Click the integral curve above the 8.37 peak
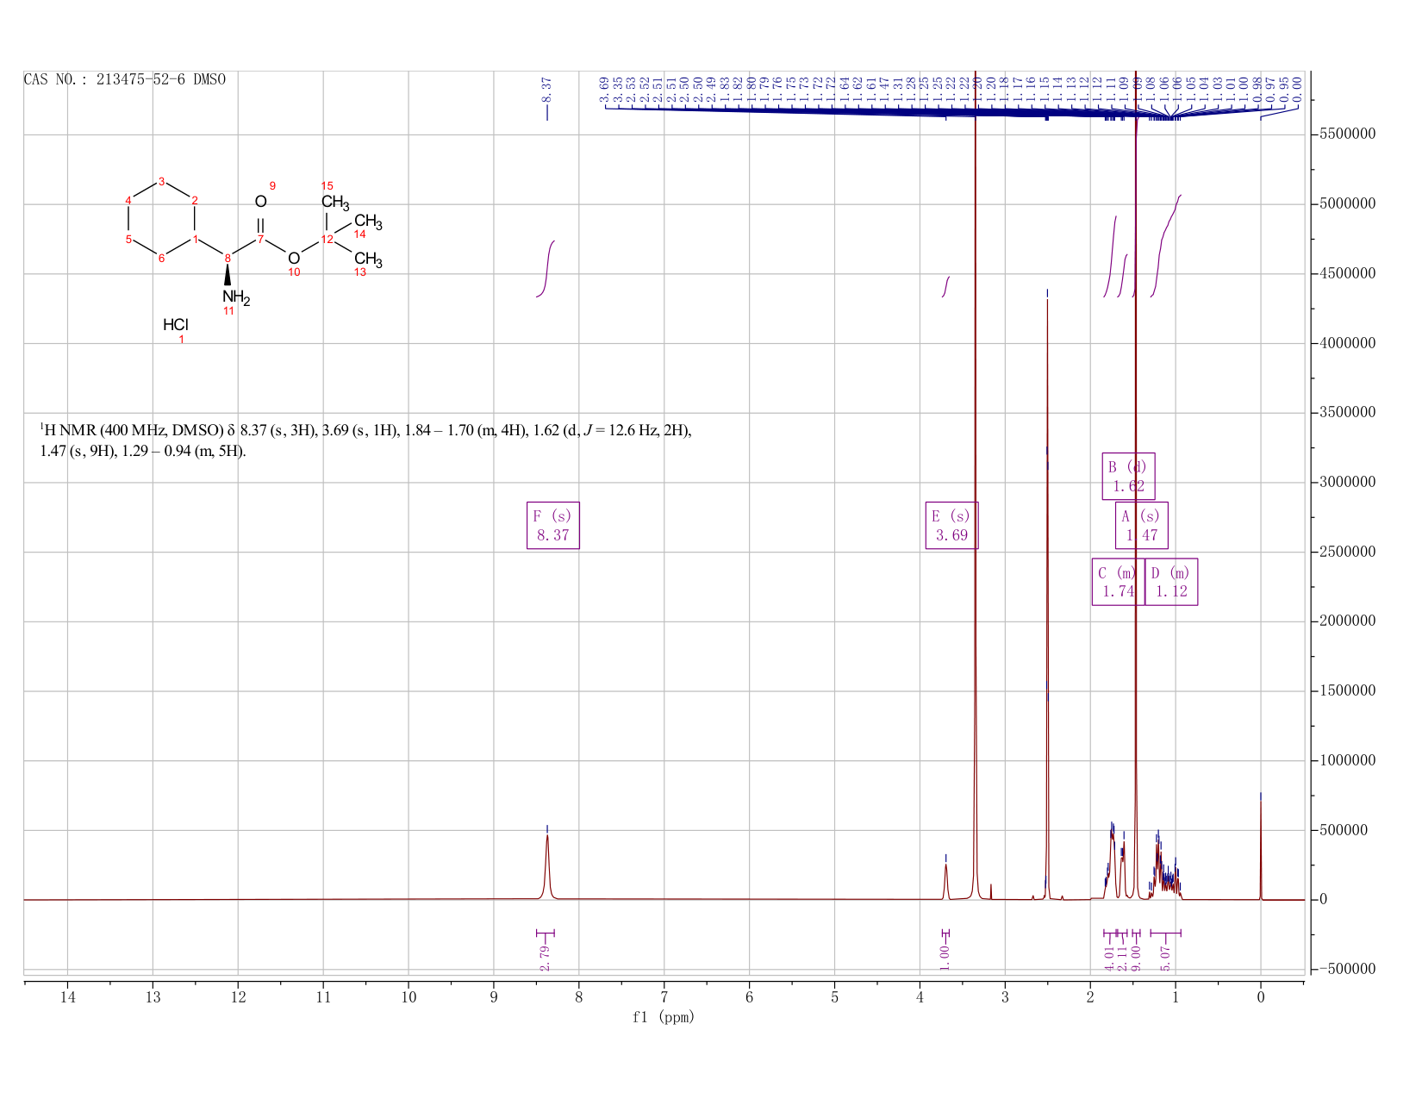 click(546, 269)
